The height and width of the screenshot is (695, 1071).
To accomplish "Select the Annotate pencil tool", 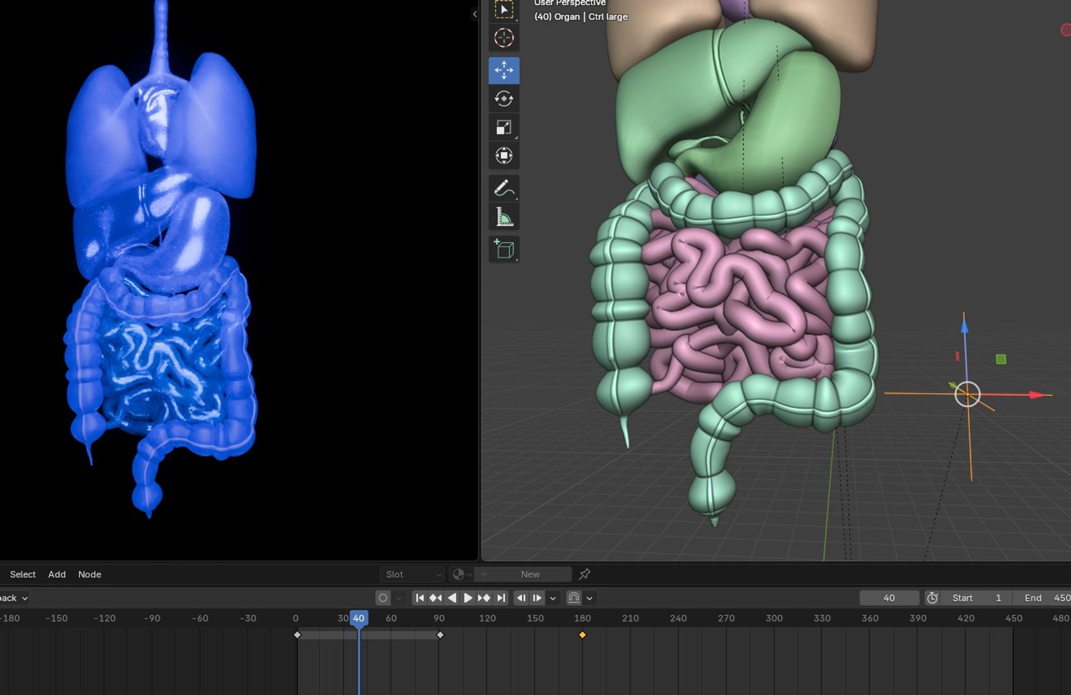I will tap(504, 189).
